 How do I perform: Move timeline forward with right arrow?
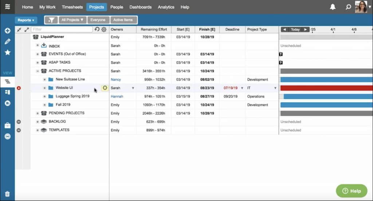point(306,29)
